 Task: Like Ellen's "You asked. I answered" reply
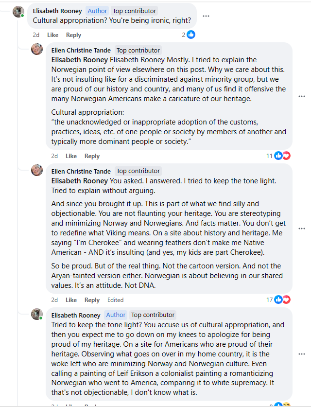(x=71, y=300)
